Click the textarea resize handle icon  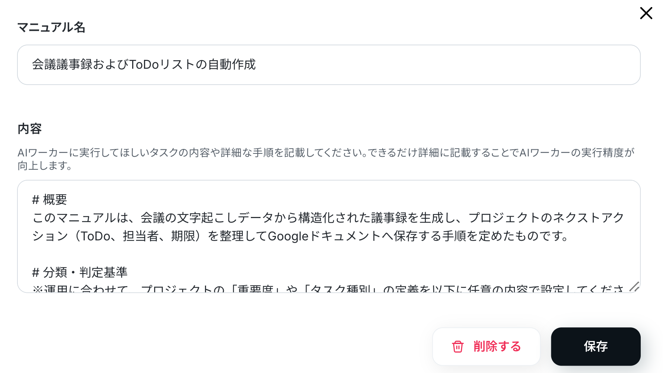point(634,286)
